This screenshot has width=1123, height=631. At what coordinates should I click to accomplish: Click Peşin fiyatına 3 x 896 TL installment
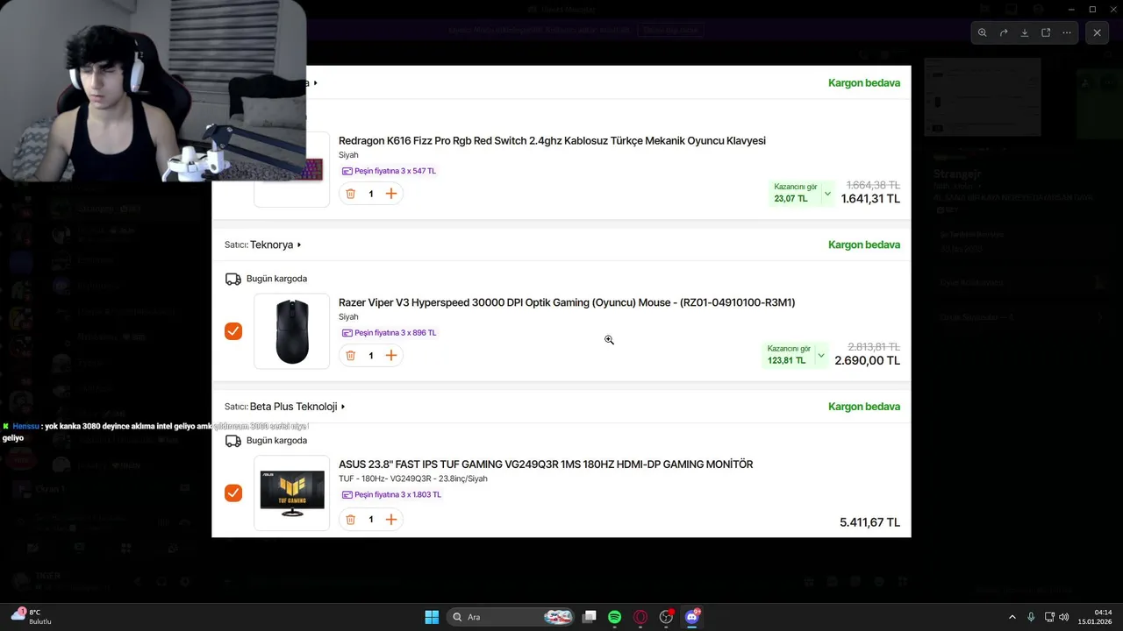tap(389, 333)
